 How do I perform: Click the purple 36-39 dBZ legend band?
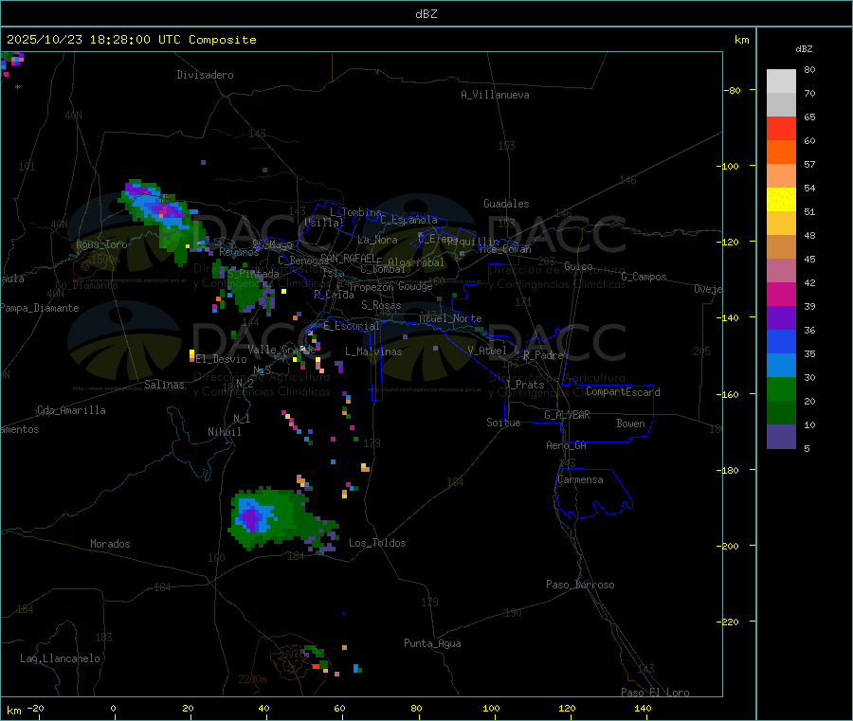pos(781,318)
